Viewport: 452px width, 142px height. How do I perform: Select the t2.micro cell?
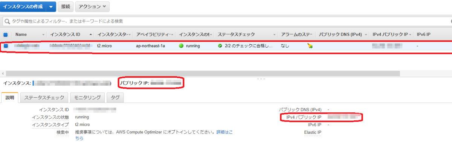(104, 46)
